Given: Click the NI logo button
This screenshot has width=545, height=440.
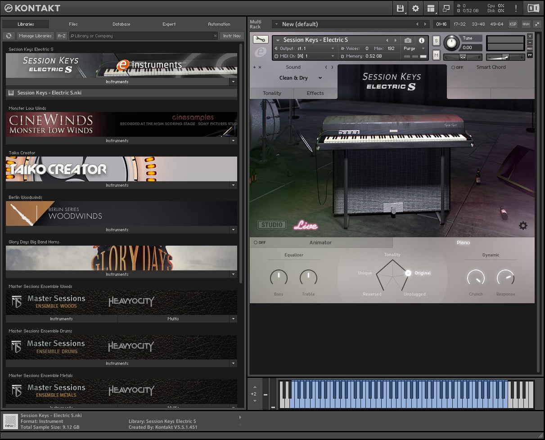Looking at the screenshot, I should coord(533,8).
